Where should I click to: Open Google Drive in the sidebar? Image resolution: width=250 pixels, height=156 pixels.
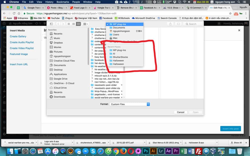click(60, 79)
